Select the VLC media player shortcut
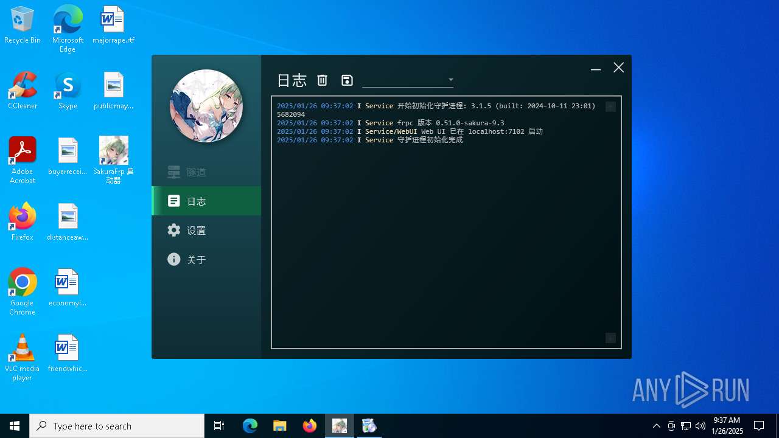This screenshot has width=779, height=438. [x=23, y=358]
